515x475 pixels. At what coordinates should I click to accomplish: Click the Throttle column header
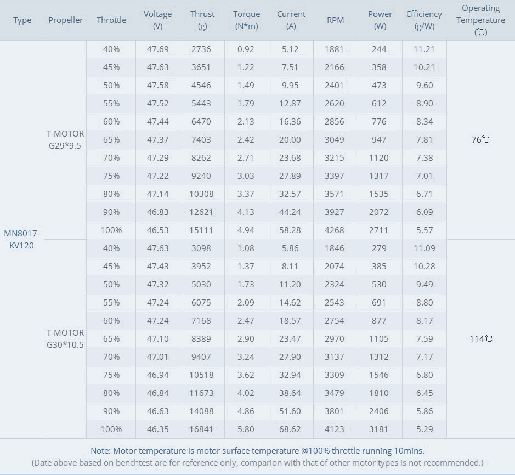[x=111, y=20]
